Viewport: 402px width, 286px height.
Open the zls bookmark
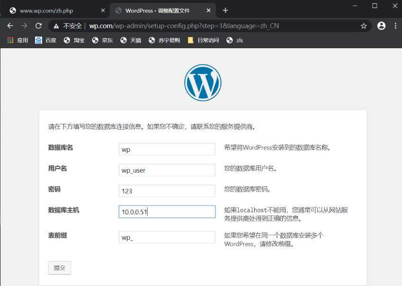pos(234,40)
